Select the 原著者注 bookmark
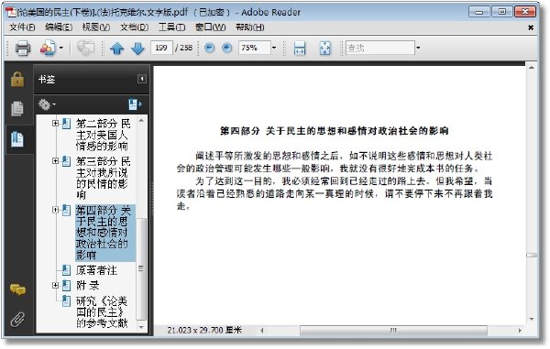The width and height of the screenshot is (550, 349). click(x=96, y=270)
